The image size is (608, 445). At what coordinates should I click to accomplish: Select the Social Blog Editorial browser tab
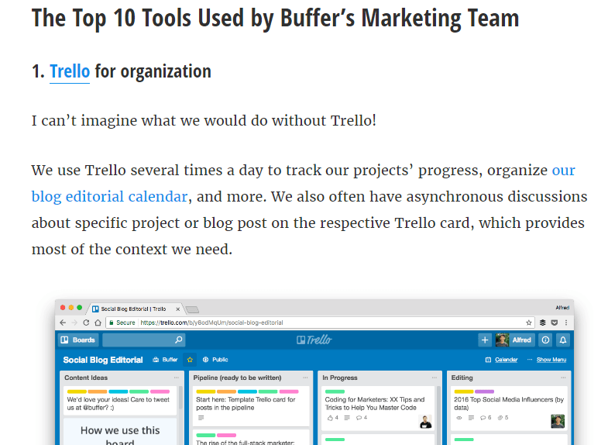coord(133,309)
